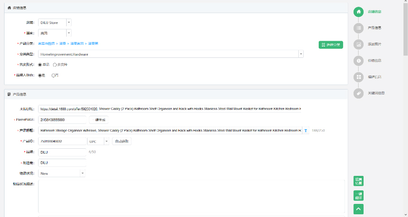Screen dimensions: 408x217
Task: Click the green select category button
Action: tap(331, 45)
